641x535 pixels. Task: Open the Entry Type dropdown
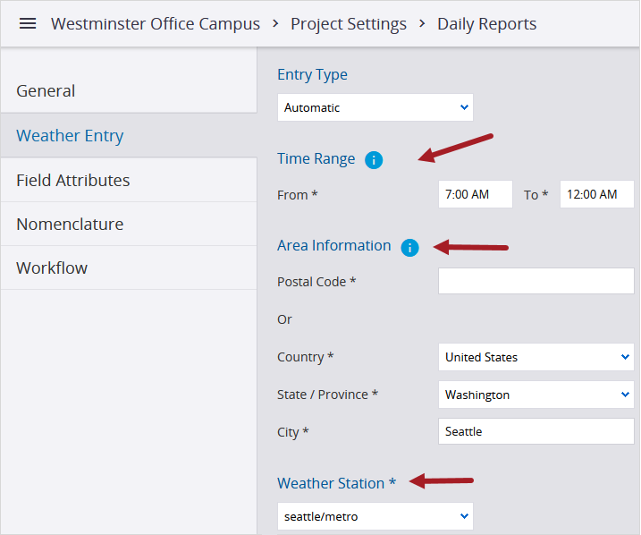pos(375,108)
